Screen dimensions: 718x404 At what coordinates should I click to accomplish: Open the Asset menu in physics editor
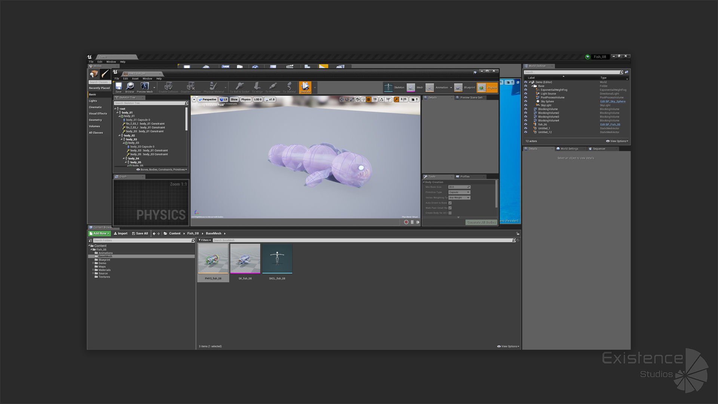click(x=135, y=79)
